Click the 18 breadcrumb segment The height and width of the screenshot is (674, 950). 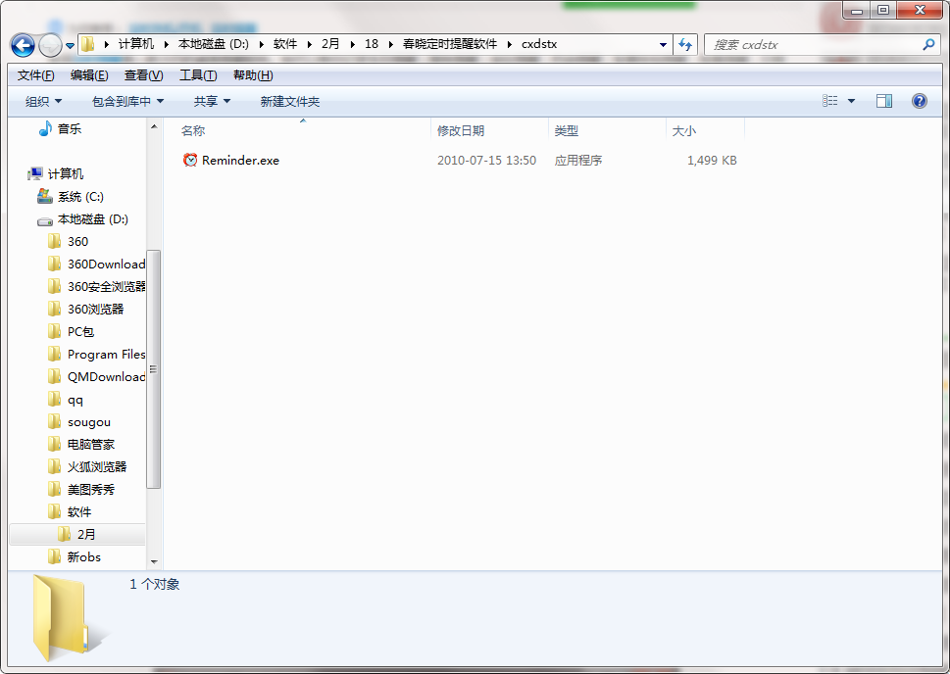[x=372, y=44]
